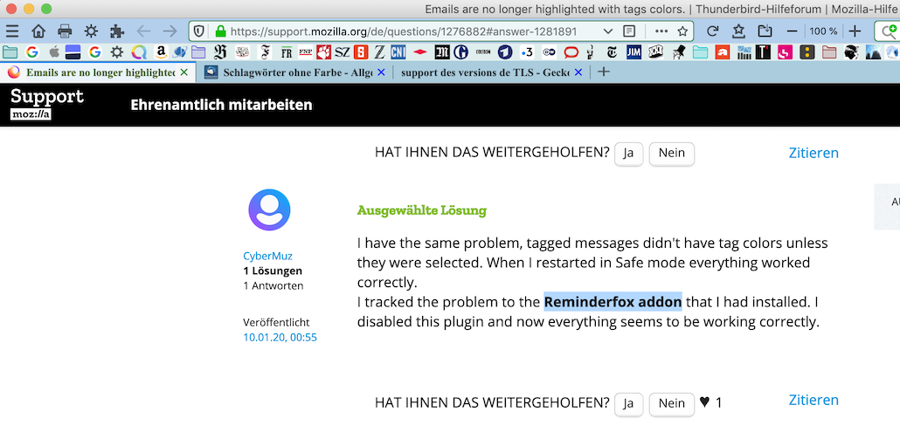Click the Print icon in toolbar
900x432 pixels.
65,31
